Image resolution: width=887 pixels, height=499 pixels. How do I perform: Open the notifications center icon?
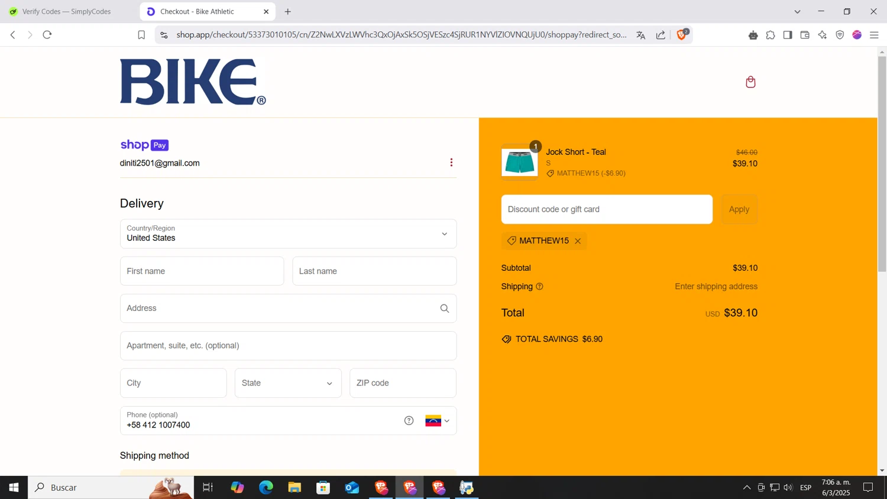click(x=868, y=488)
